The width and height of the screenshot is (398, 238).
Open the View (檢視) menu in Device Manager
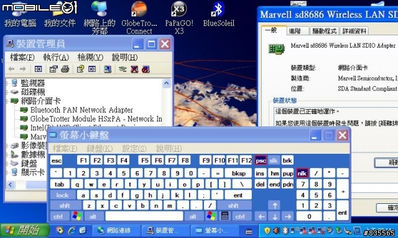[90, 58]
